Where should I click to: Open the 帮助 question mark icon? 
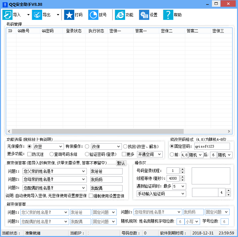point(168,15)
